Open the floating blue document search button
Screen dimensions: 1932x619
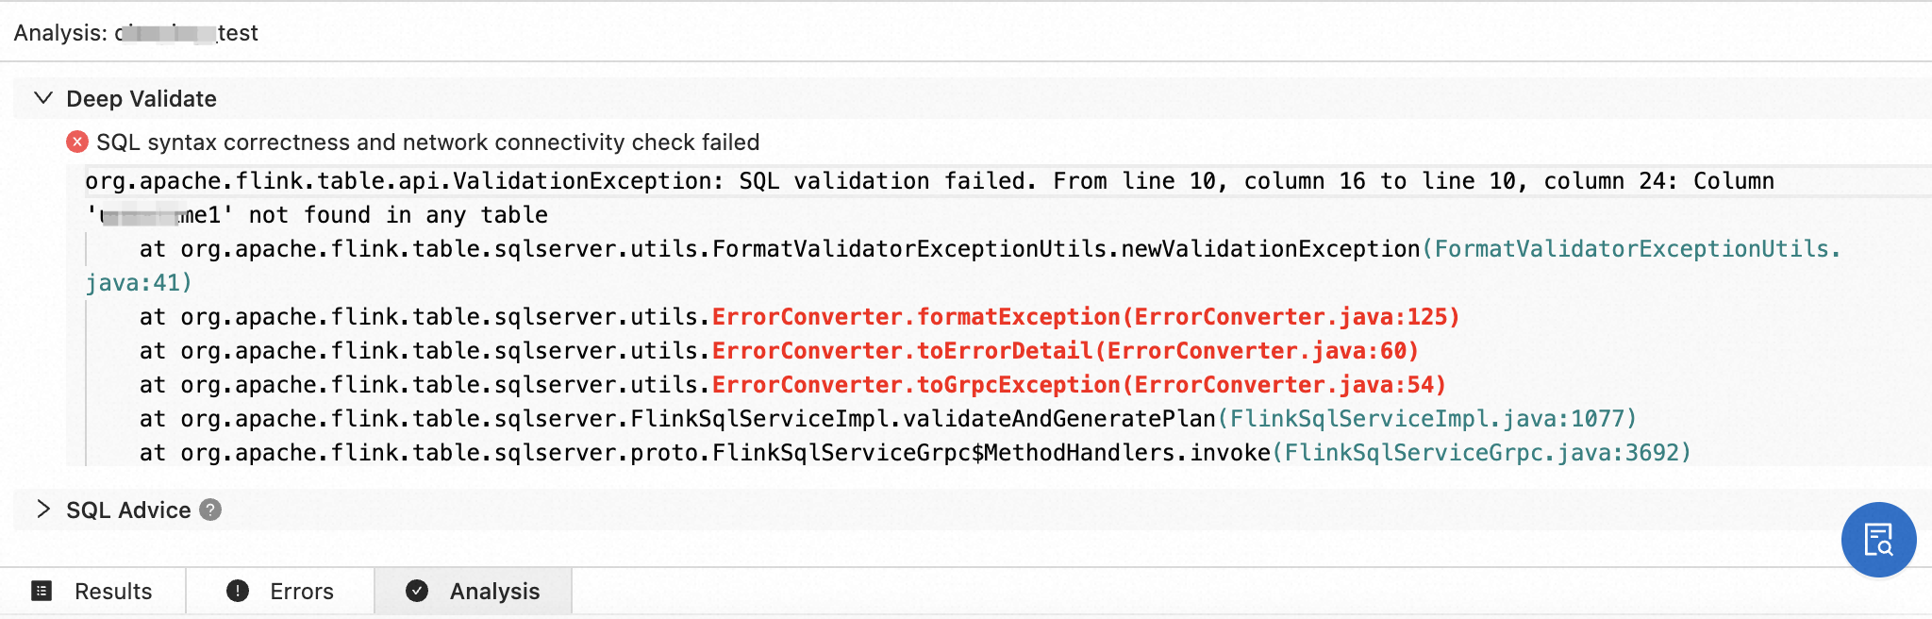pyautogui.click(x=1878, y=540)
